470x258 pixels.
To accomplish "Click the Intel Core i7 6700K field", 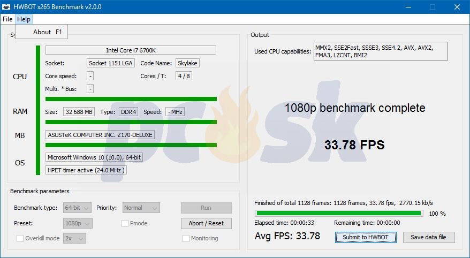I will [x=131, y=50].
